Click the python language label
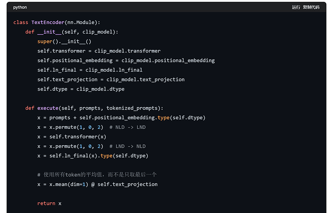Viewport: 333px width, 213px height. [20, 7]
